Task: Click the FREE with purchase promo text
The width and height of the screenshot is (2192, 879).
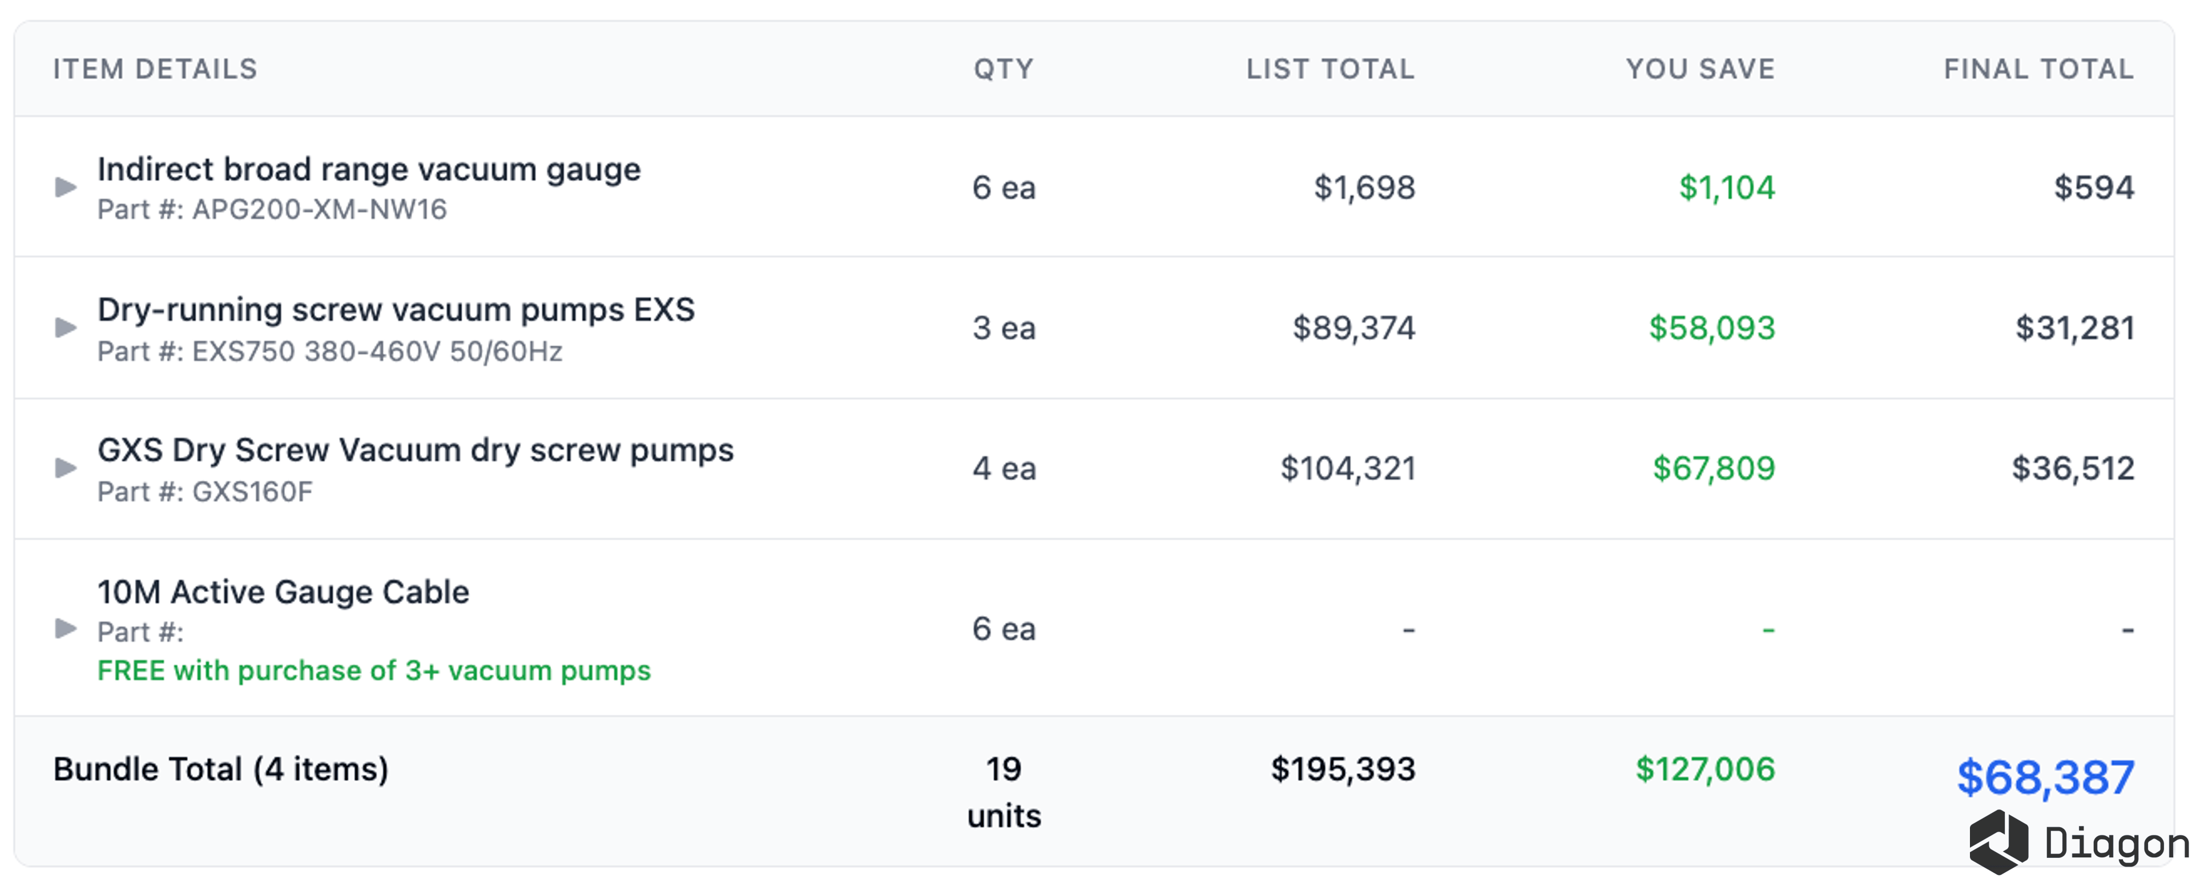Action: tap(373, 671)
